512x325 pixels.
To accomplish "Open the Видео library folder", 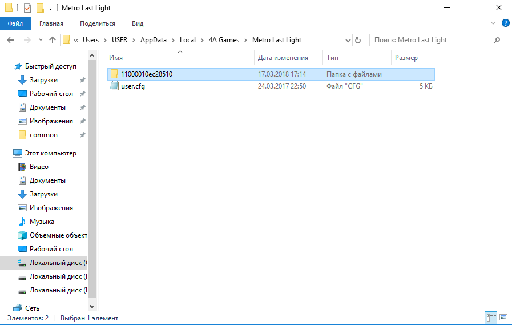I will (39, 167).
